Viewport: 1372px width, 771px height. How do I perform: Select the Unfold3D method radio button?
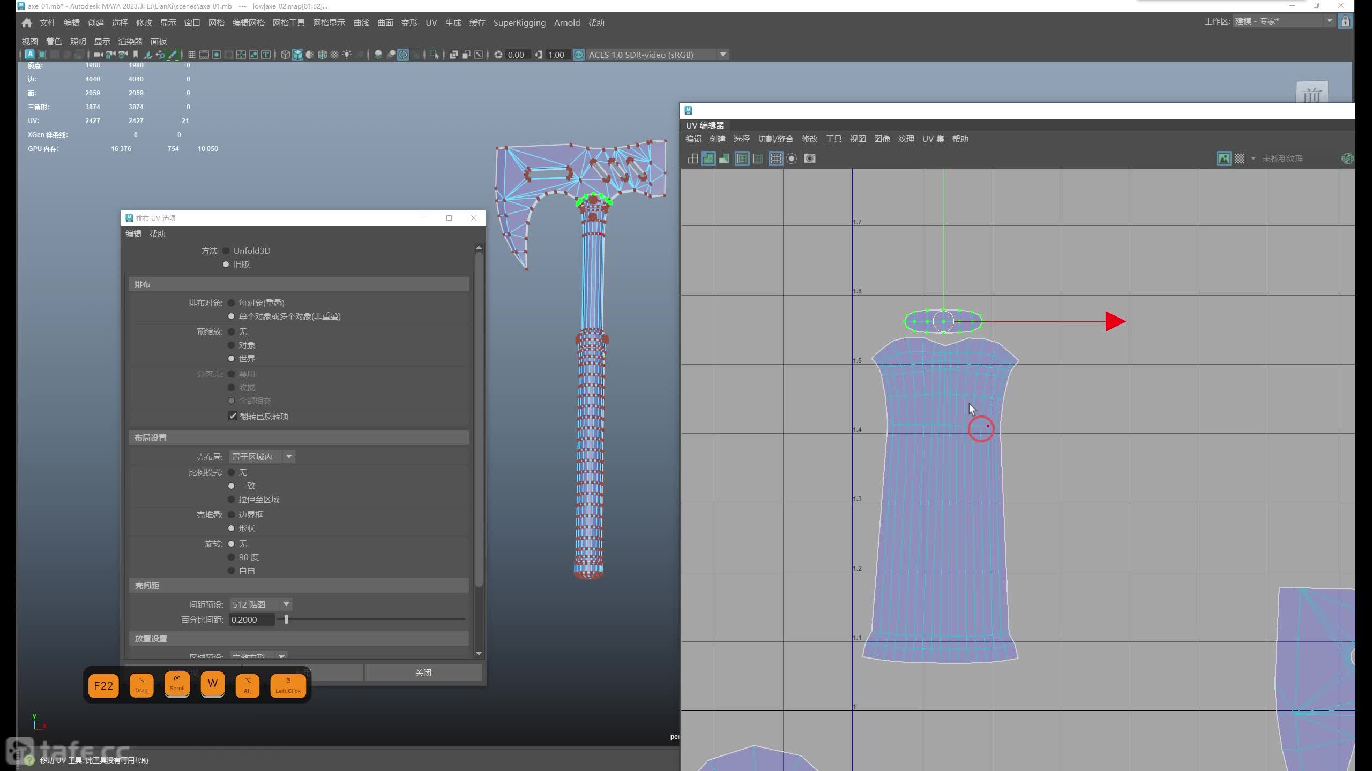(x=226, y=251)
